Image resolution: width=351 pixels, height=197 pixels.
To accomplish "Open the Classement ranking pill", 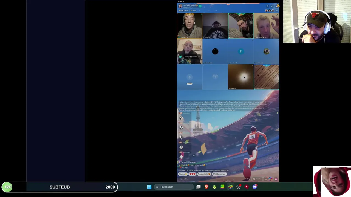I will click(184, 11).
